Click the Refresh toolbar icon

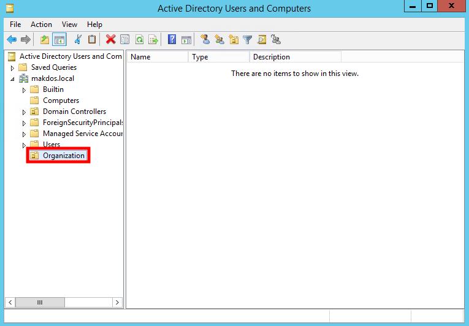[139, 39]
